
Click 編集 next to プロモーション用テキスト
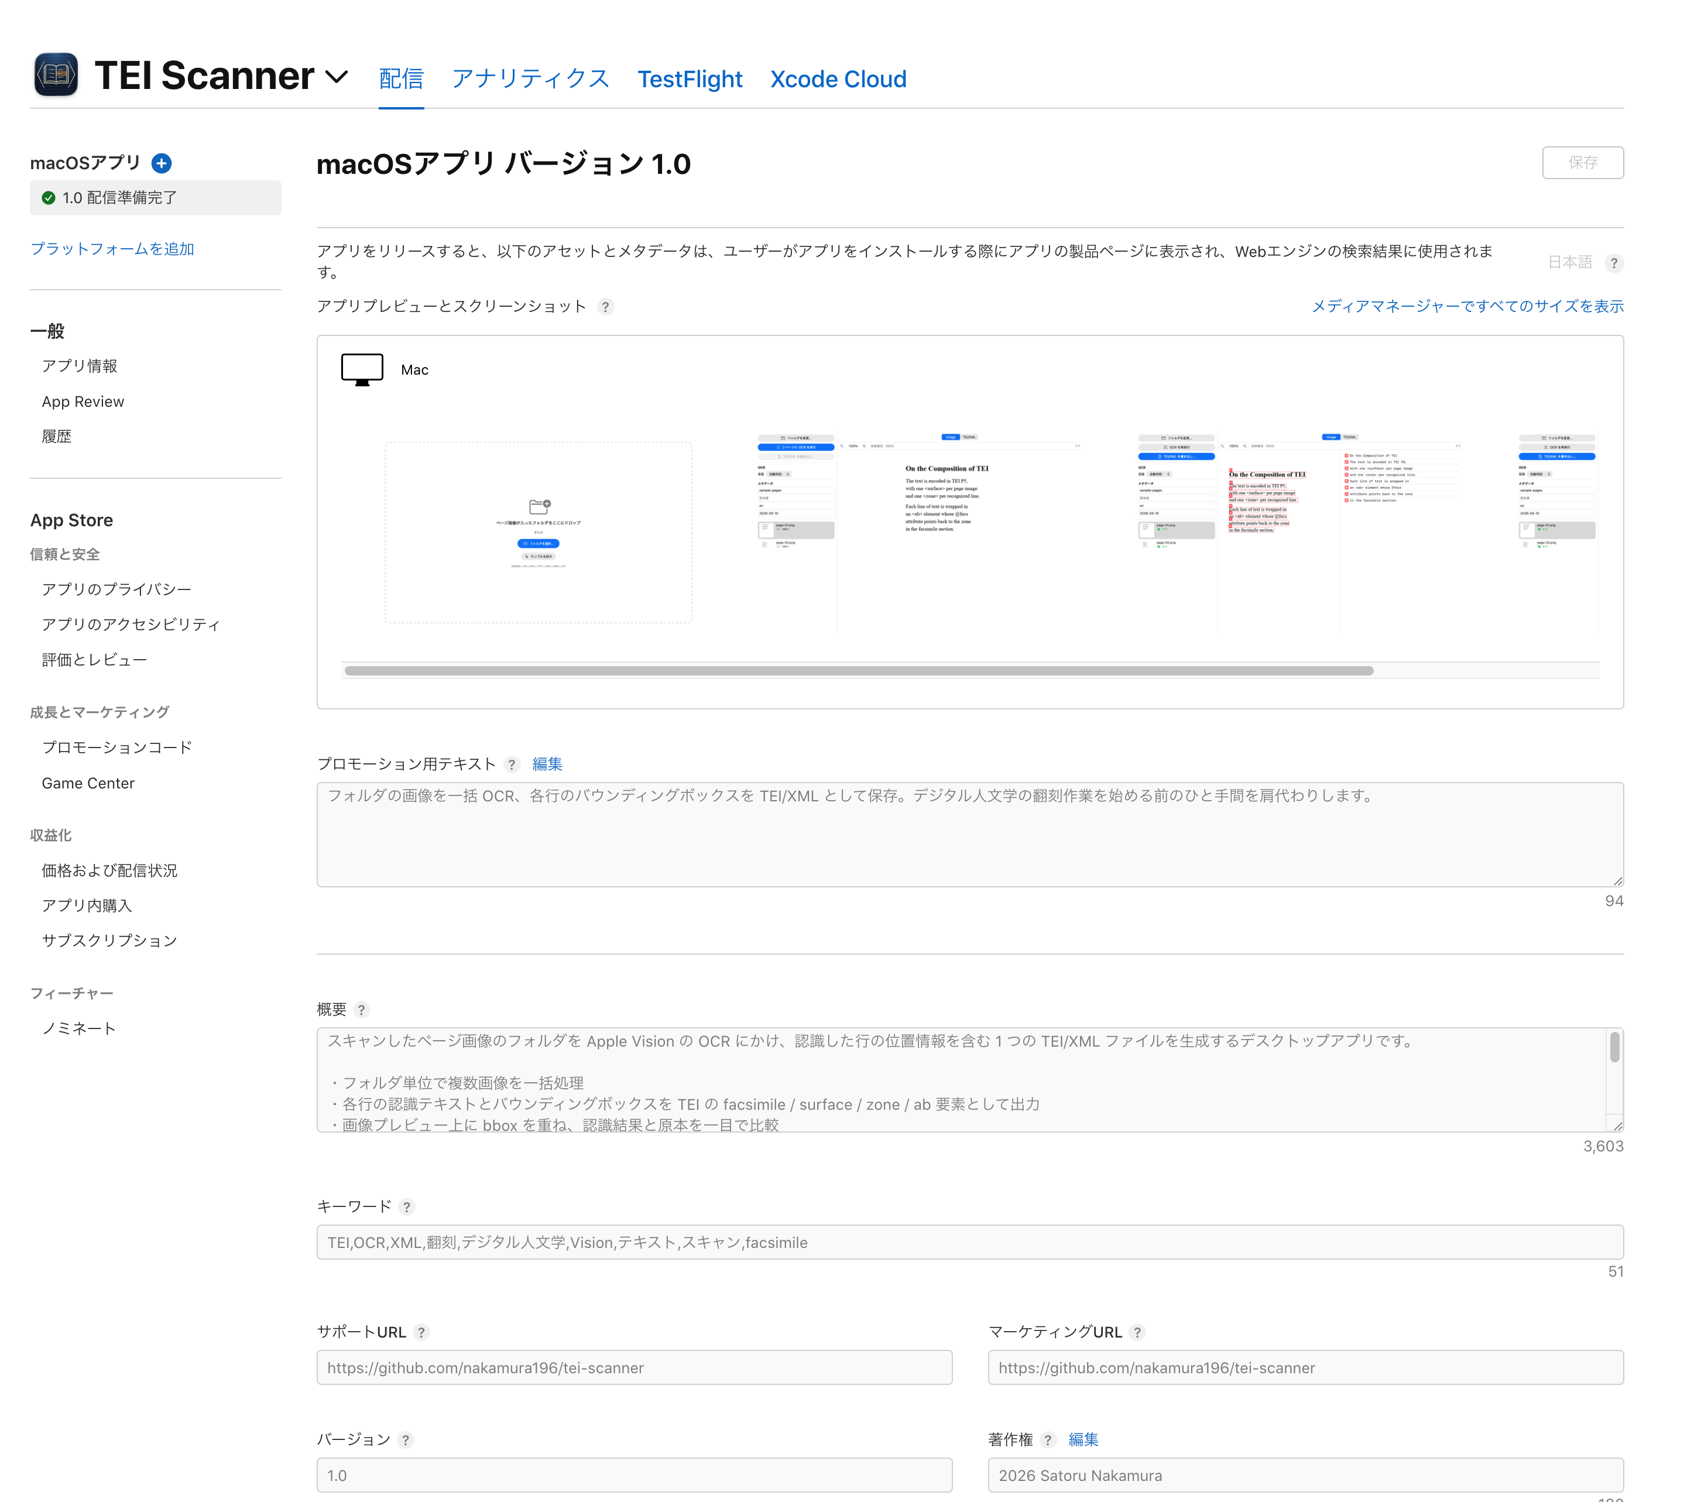pos(547,763)
